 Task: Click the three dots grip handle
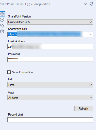point(2,10)
